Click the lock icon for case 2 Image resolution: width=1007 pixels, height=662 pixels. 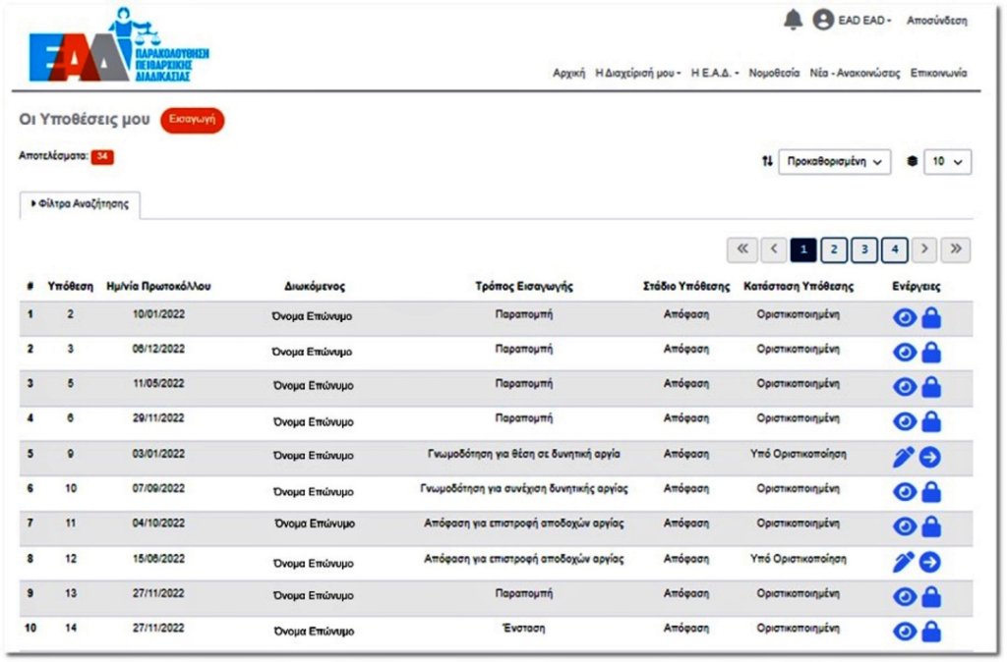point(930,317)
